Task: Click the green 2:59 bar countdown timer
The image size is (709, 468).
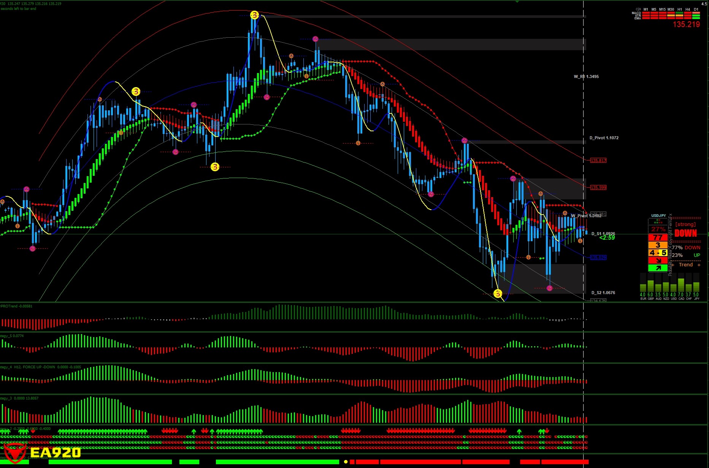Action: point(607,238)
